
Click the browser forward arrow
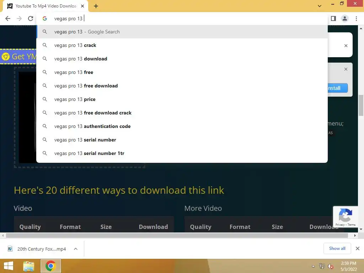pos(19,18)
